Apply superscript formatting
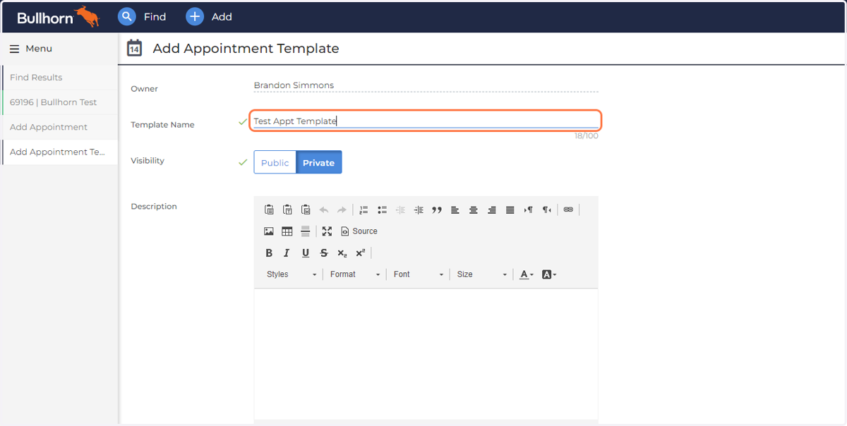The width and height of the screenshot is (847, 426). click(x=361, y=252)
